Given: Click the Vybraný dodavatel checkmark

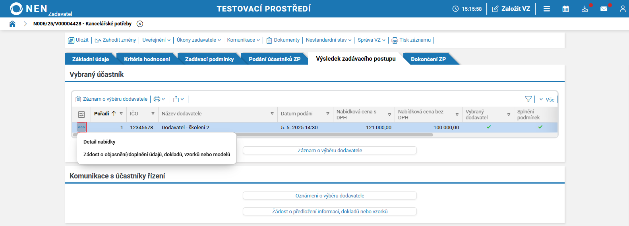Looking at the screenshot, I should 489,127.
